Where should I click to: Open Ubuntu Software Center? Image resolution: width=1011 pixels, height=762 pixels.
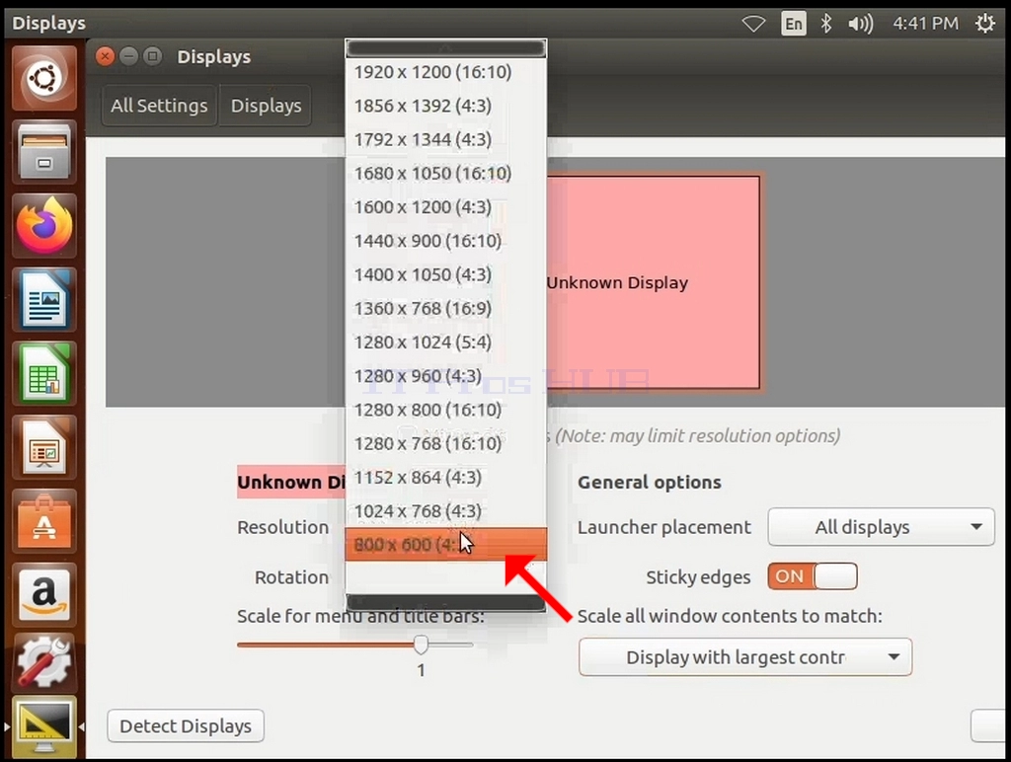[43, 521]
